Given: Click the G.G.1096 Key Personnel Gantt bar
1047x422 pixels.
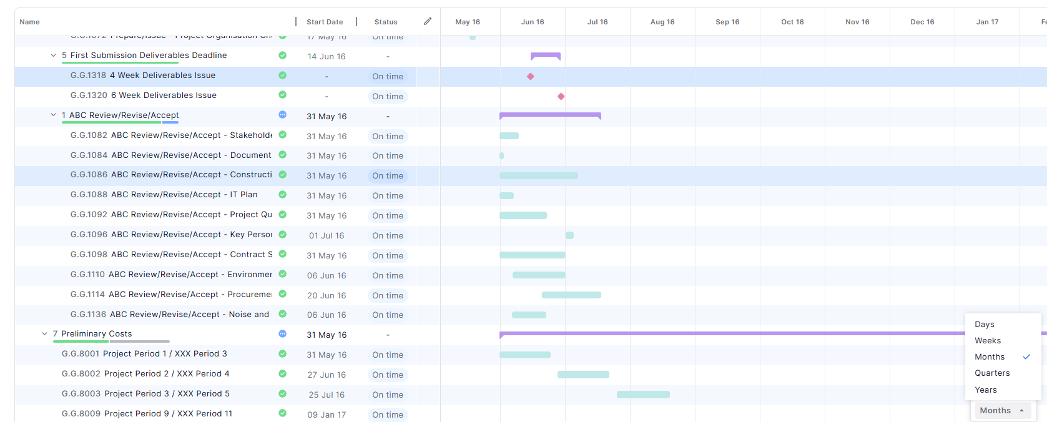Looking at the screenshot, I should [x=569, y=235].
